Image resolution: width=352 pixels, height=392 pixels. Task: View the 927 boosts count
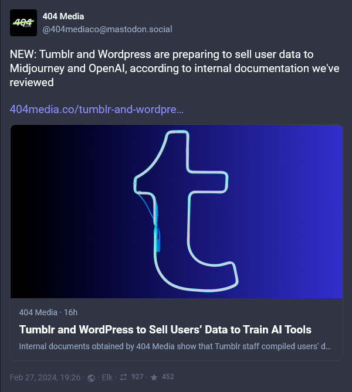137,377
